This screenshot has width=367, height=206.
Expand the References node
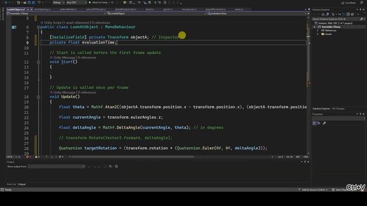pos(318,30)
